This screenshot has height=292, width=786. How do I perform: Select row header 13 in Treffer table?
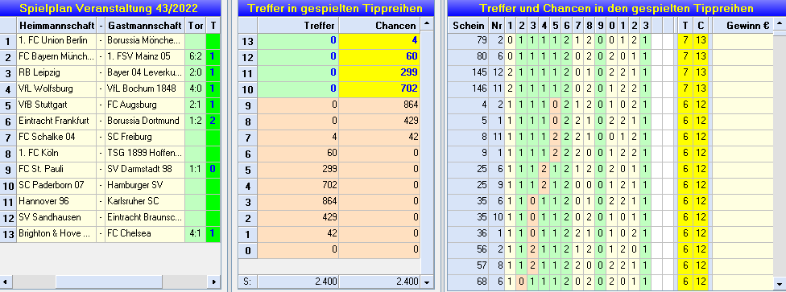[x=247, y=40]
